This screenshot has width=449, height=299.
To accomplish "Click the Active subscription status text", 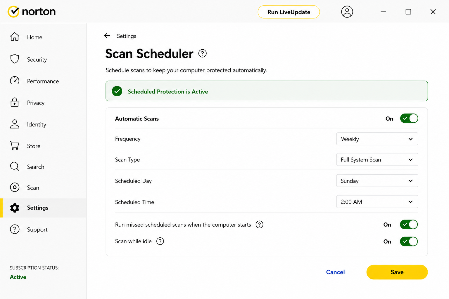I will [18, 277].
